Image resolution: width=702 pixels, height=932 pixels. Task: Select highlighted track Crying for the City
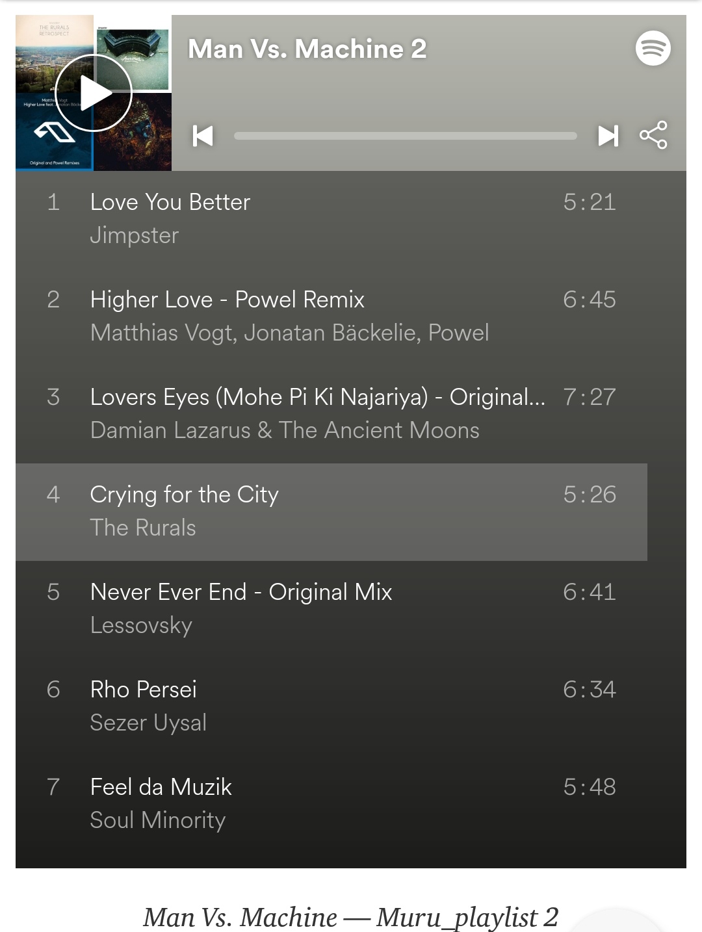(331, 512)
